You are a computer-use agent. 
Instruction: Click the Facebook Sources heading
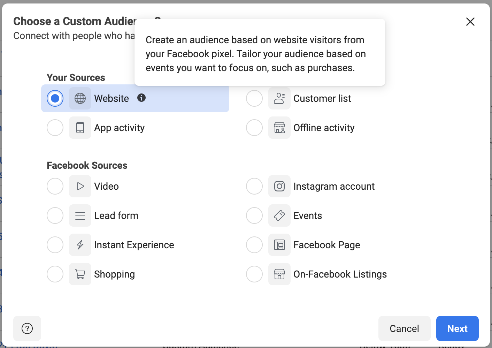87,165
